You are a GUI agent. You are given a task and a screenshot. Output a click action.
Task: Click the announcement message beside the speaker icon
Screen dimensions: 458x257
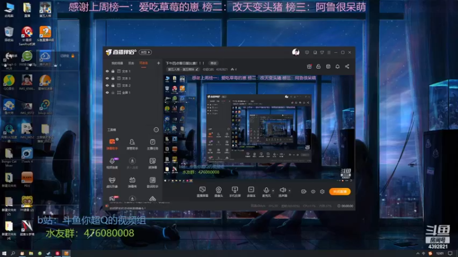127,208
